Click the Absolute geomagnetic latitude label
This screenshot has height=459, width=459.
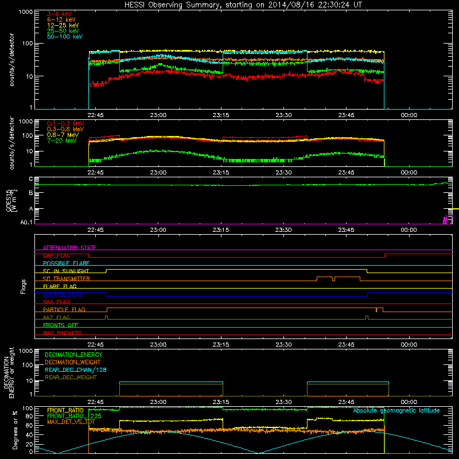pos(396,410)
